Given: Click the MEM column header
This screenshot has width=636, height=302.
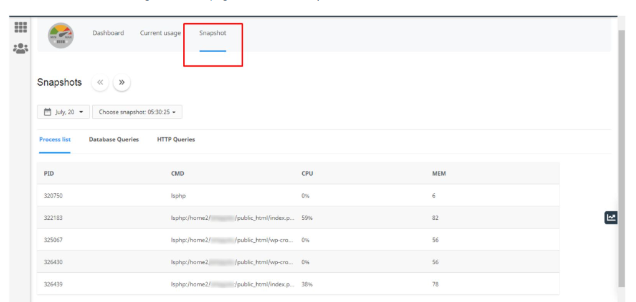Looking at the screenshot, I should click(439, 173).
